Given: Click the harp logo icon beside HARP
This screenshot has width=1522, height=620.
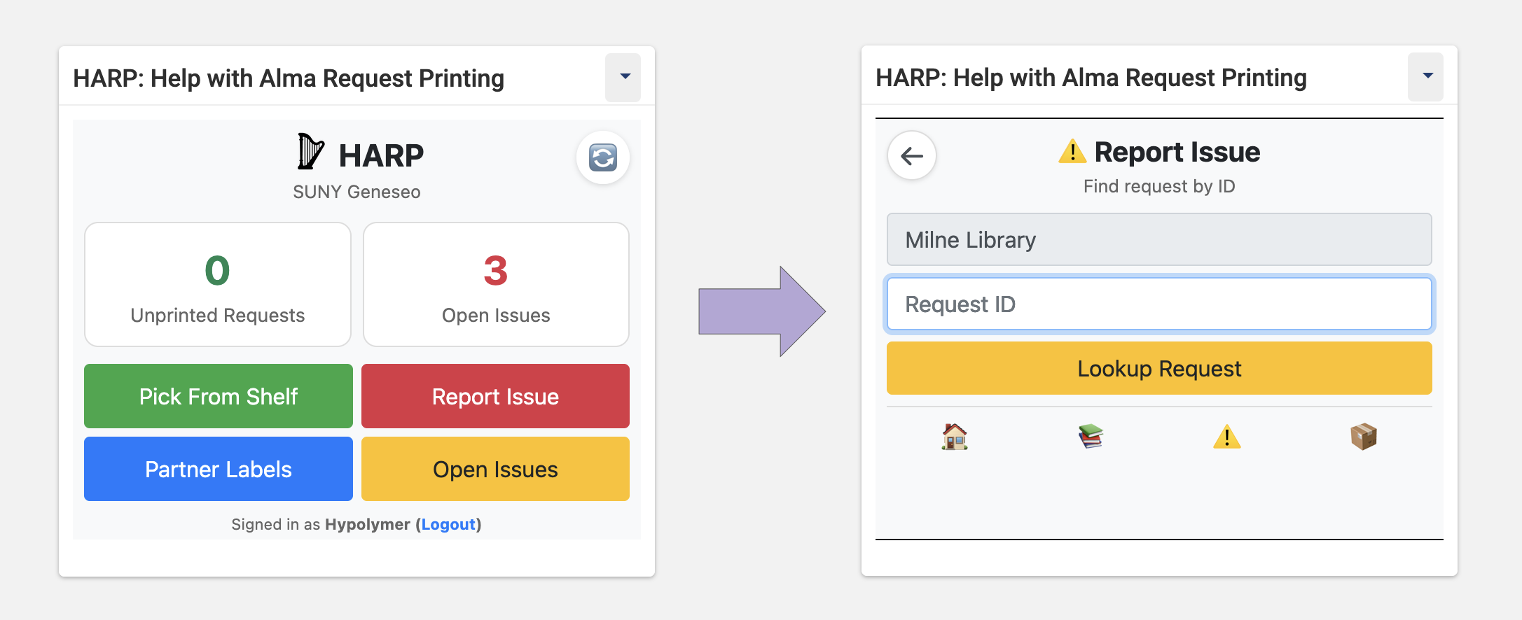Looking at the screenshot, I should click(311, 151).
